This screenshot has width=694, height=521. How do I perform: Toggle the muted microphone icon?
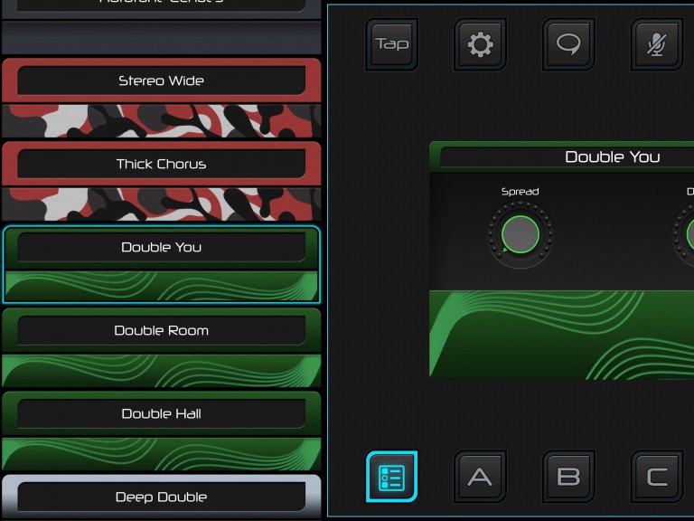(x=656, y=44)
